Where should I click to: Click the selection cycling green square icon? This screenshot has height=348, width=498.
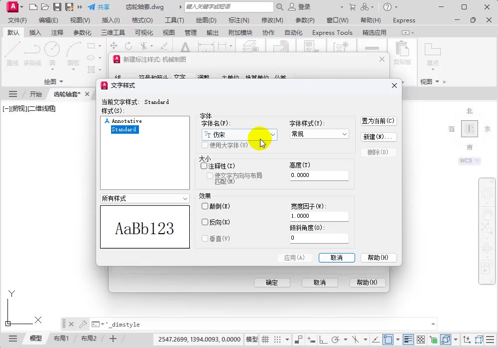pyautogui.click(x=433, y=340)
